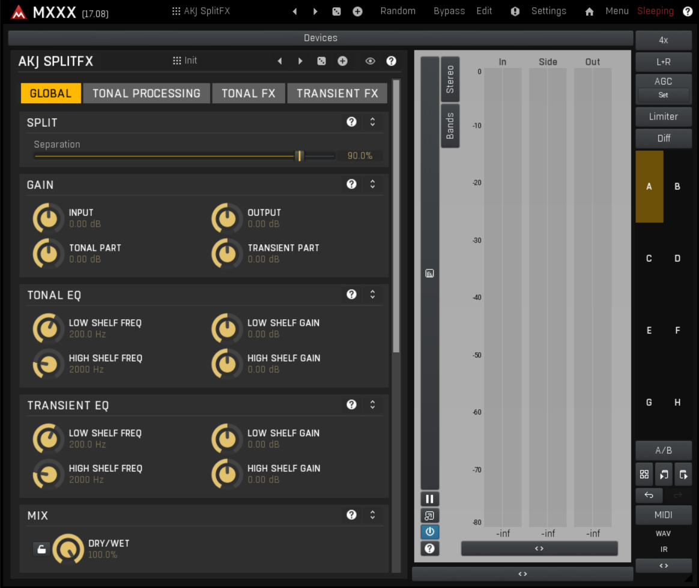Select next device preset arrow in AKJ SPLITFX header
Screen dimensions: 699x588
(300, 61)
